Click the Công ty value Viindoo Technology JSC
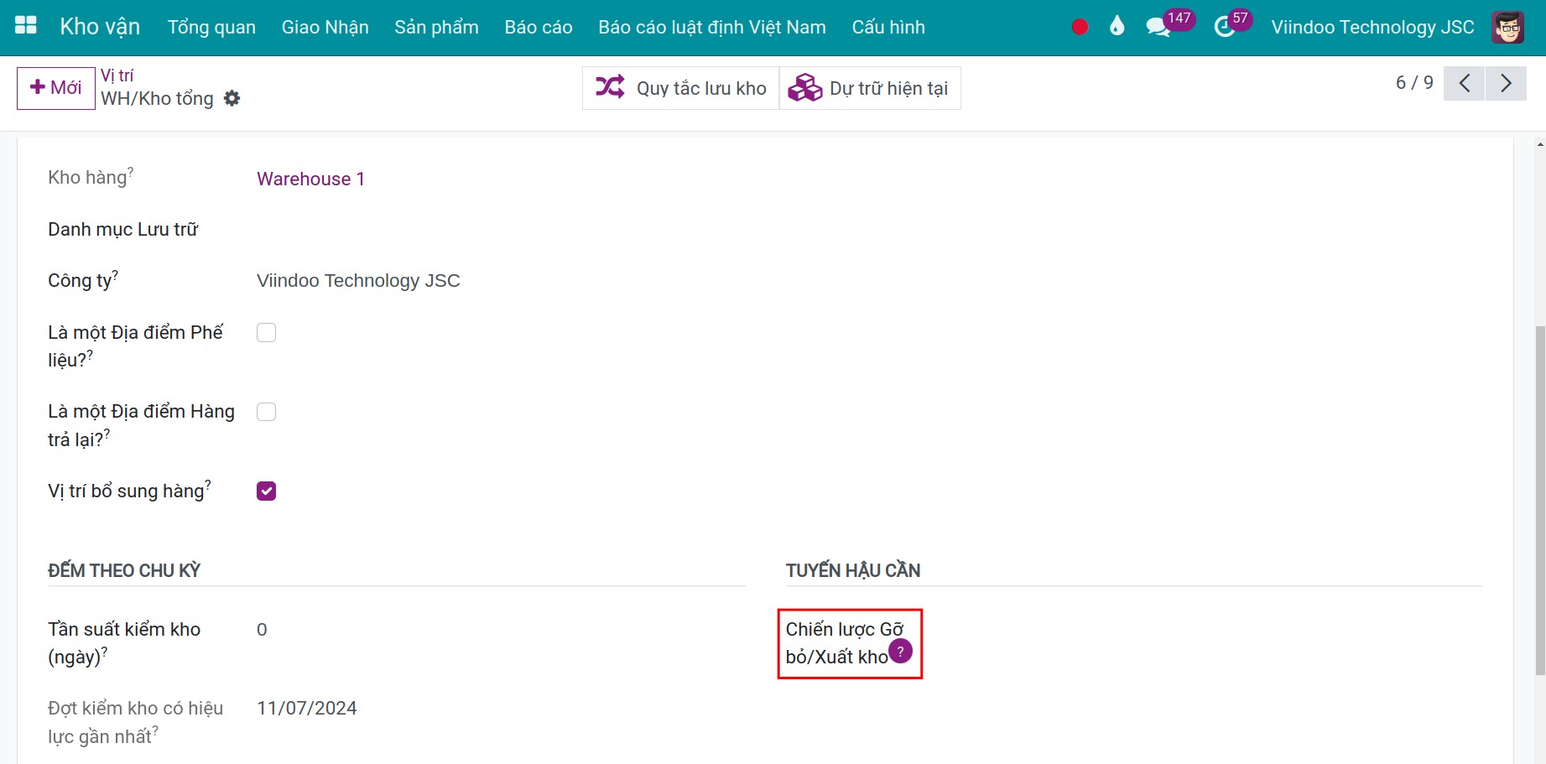Screen dimensions: 1546x764 tap(358, 281)
